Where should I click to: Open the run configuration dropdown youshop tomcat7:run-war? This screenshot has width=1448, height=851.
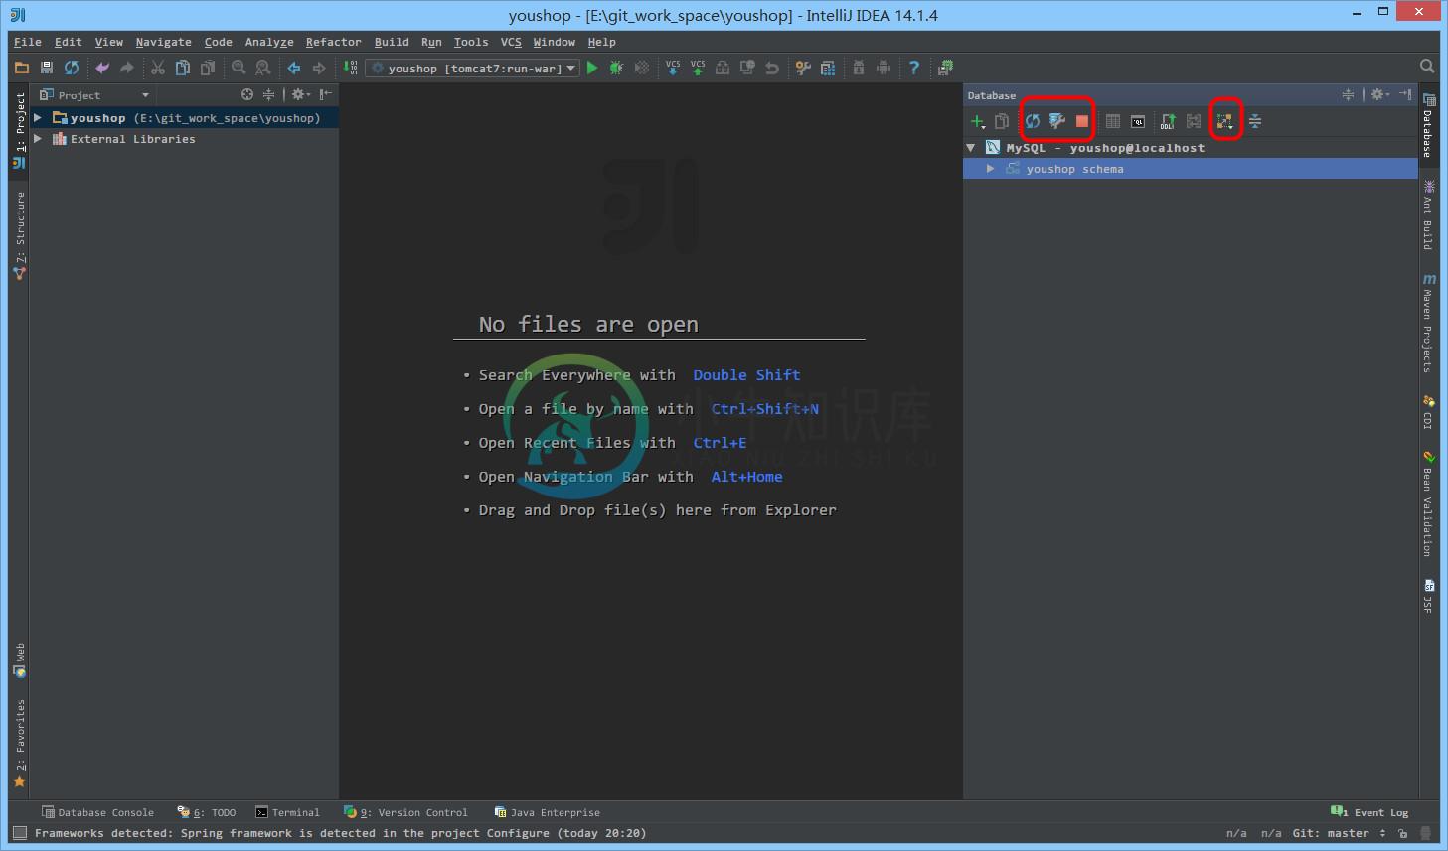pos(473,68)
